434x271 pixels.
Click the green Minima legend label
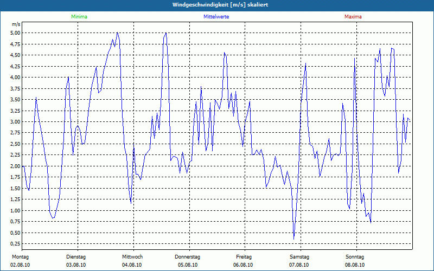79,17
